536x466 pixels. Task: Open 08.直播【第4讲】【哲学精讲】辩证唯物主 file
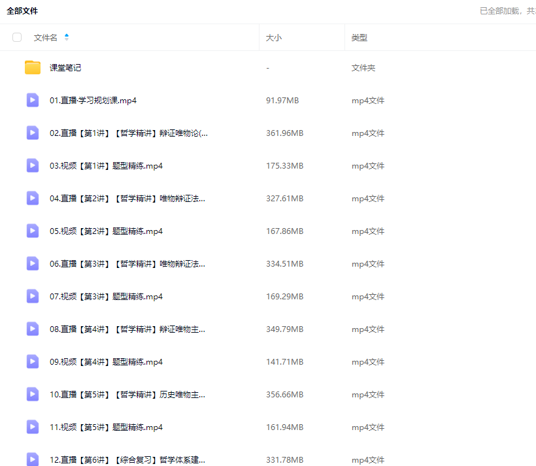pos(127,329)
